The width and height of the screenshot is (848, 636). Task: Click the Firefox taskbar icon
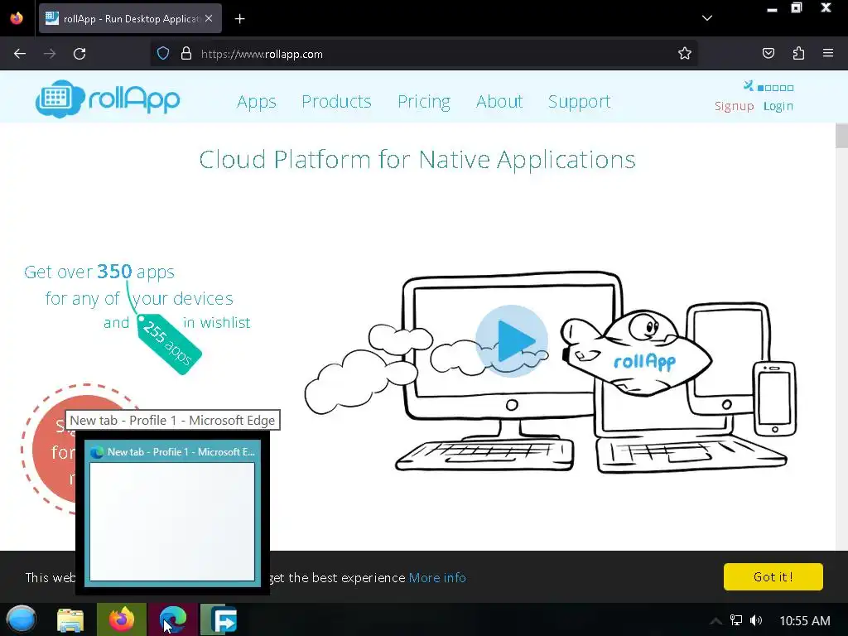coord(122,619)
